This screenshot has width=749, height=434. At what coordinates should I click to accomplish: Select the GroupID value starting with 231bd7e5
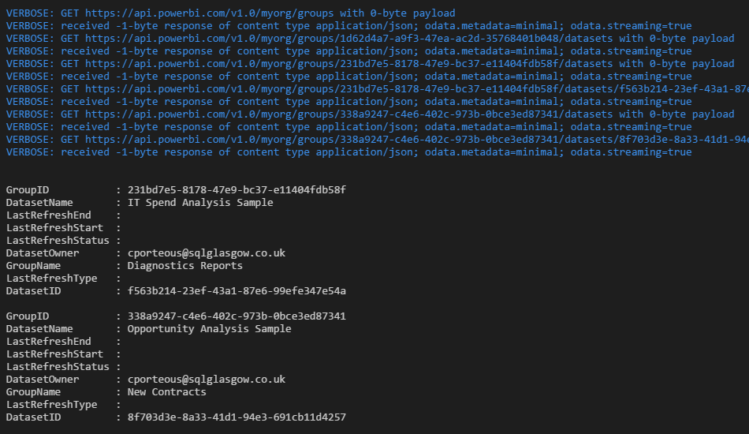click(x=237, y=190)
